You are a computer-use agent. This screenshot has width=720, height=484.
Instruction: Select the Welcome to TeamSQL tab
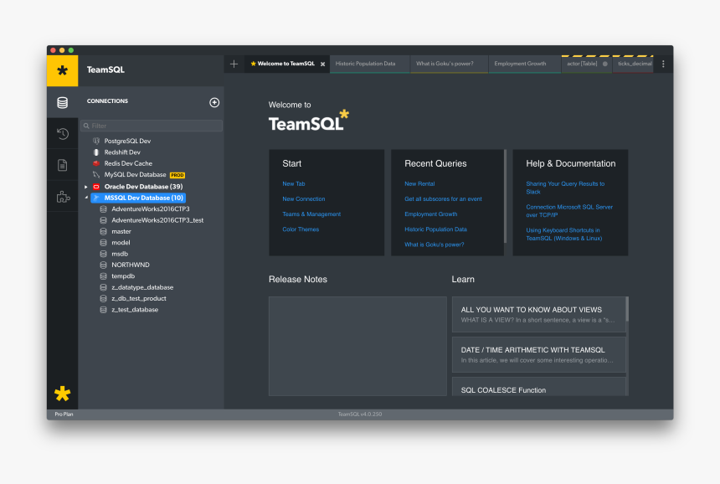[285, 64]
